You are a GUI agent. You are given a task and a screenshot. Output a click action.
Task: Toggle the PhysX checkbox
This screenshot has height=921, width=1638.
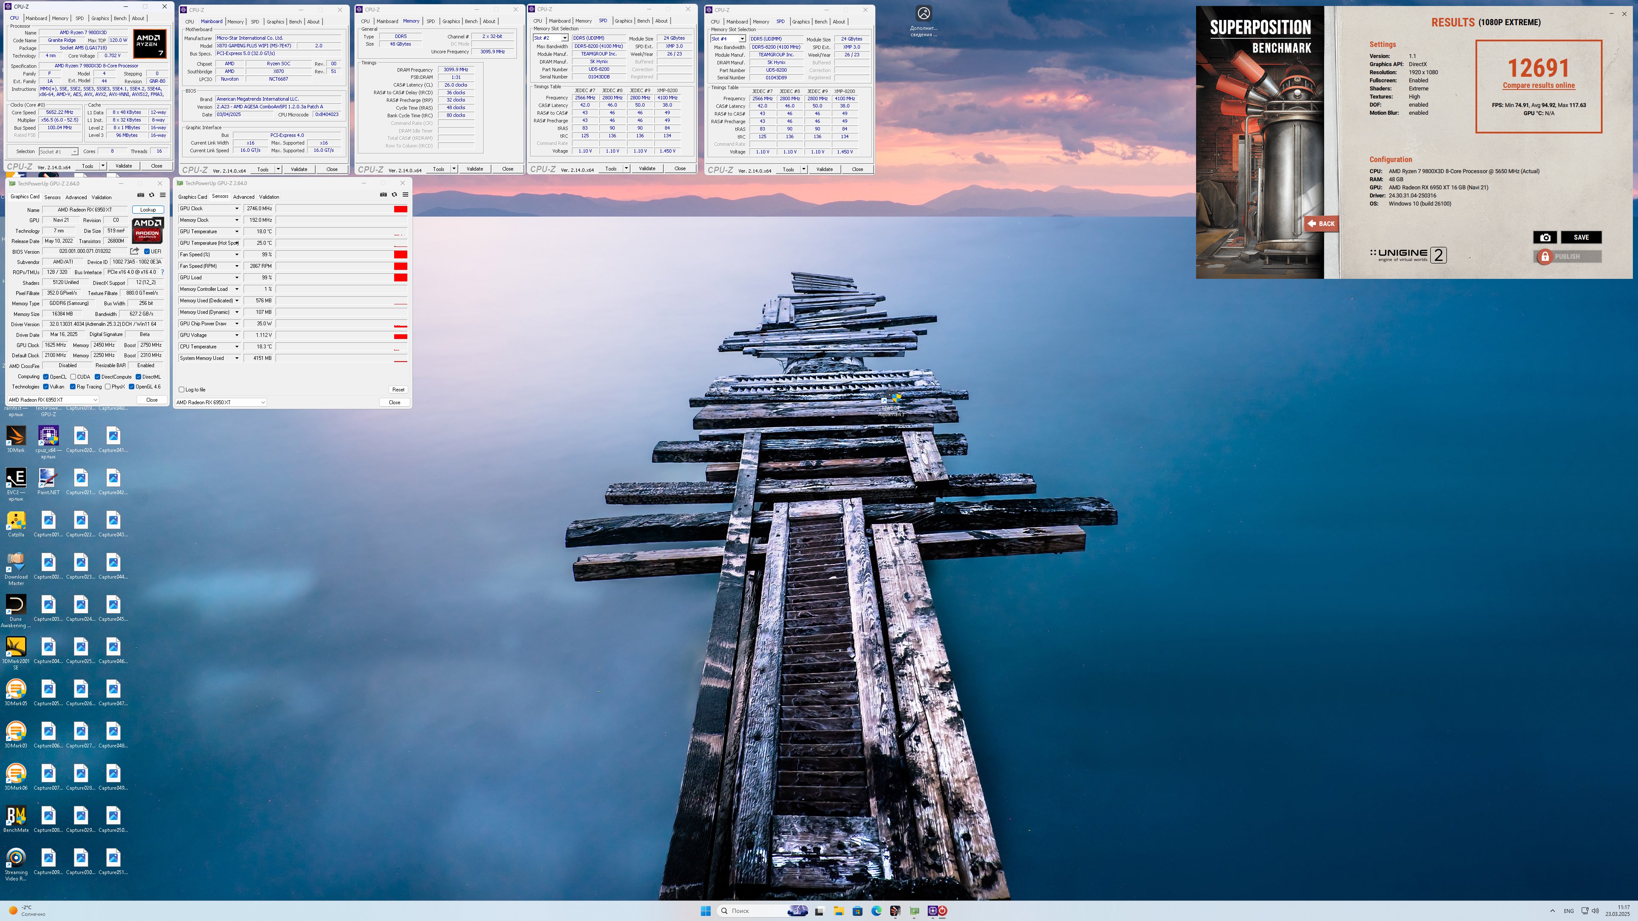(x=107, y=386)
